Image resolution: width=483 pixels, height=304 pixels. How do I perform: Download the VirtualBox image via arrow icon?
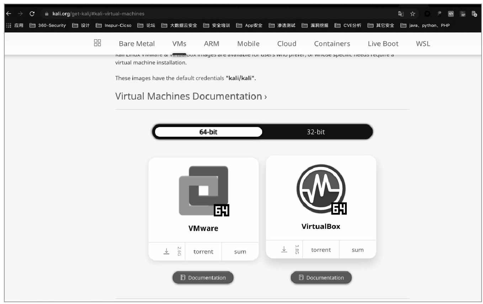pos(284,249)
